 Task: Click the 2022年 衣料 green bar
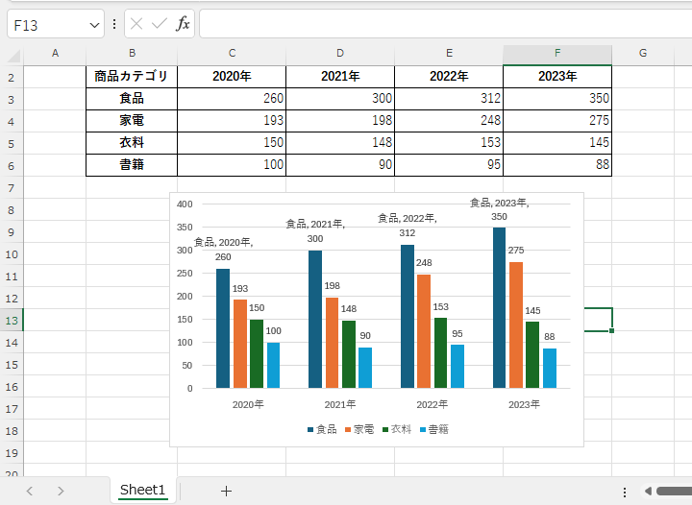440,353
